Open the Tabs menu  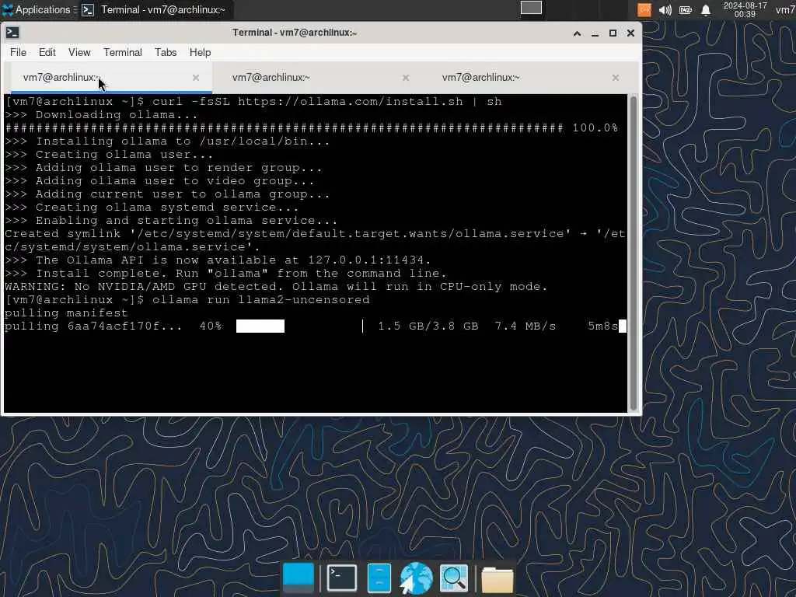pyautogui.click(x=166, y=52)
